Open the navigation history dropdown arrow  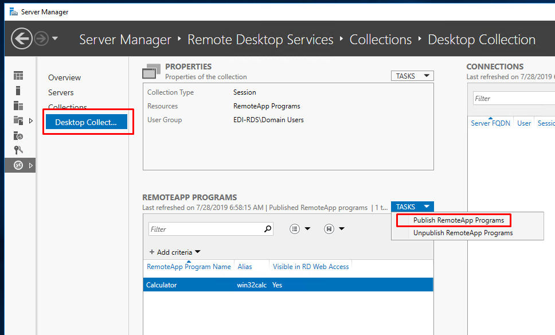(55, 38)
